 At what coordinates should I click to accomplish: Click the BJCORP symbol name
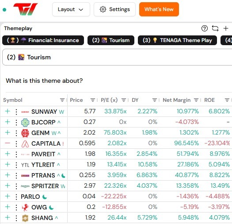43,122
